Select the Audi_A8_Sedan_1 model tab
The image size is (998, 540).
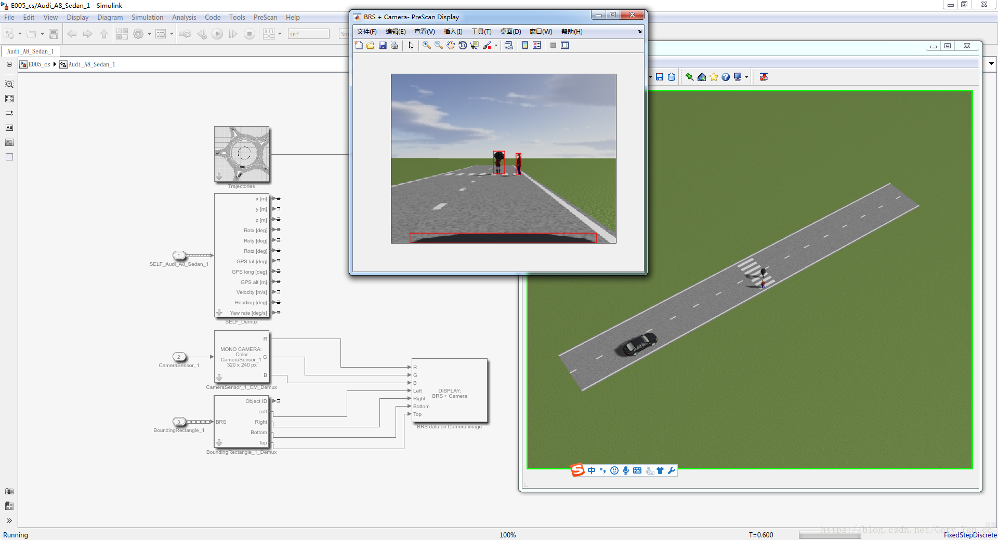click(31, 51)
